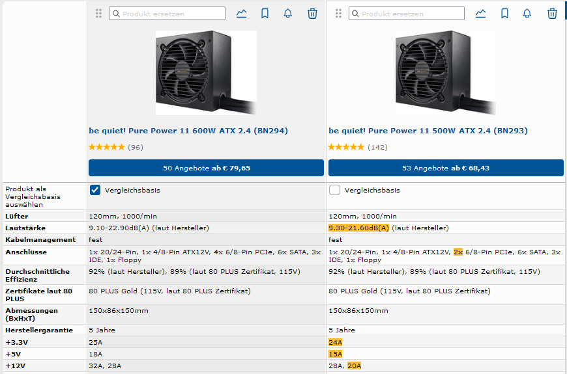Click drag handle of BN294 column
The height and width of the screenshot is (374, 567).
98,14
